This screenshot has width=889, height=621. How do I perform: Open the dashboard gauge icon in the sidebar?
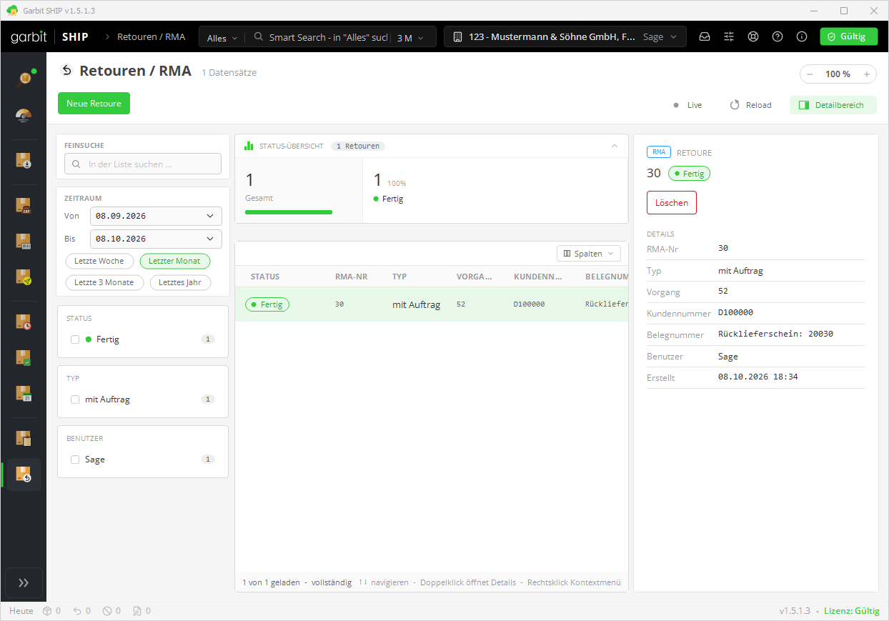(x=24, y=116)
